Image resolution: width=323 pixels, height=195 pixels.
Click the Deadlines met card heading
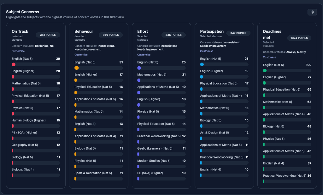pos(272,34)
